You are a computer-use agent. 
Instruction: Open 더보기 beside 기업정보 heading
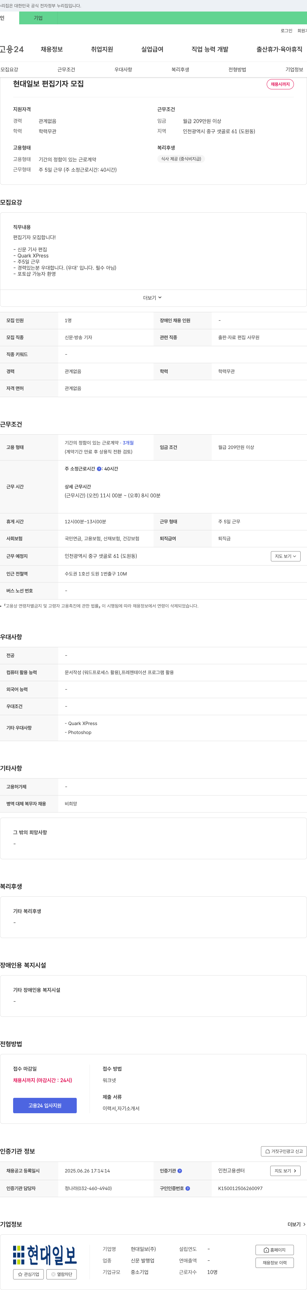coord(296,1224)
